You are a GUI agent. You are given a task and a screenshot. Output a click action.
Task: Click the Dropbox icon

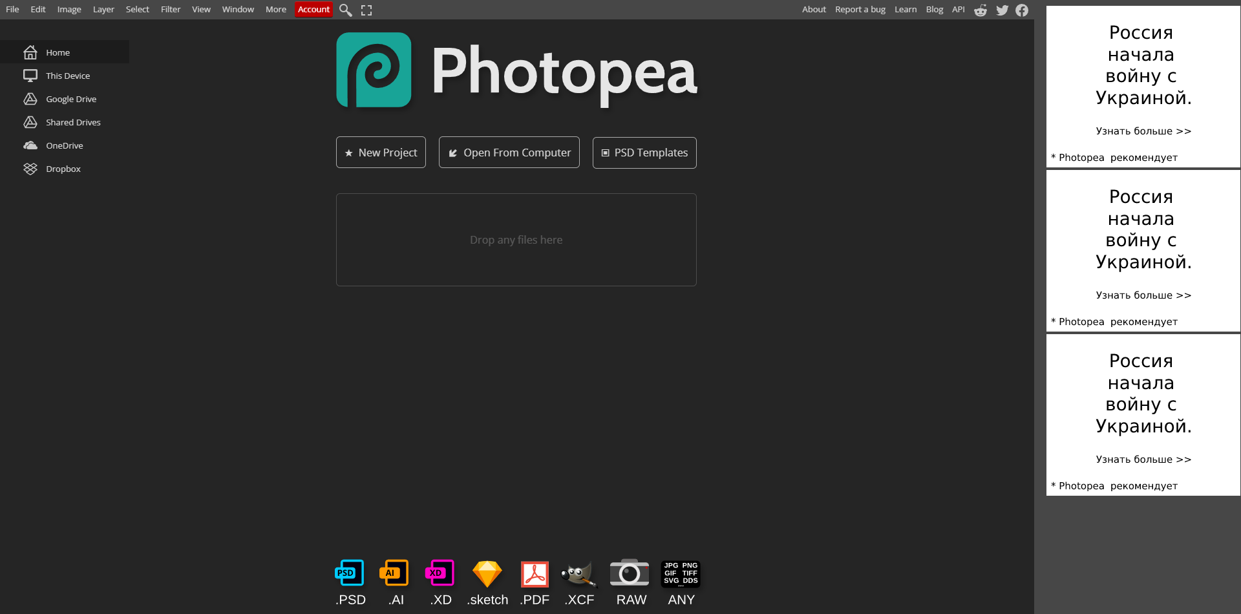pos(30,169)
